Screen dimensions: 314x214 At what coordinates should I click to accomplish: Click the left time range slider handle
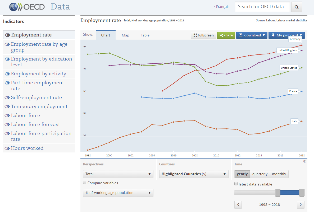coord(277,193)
